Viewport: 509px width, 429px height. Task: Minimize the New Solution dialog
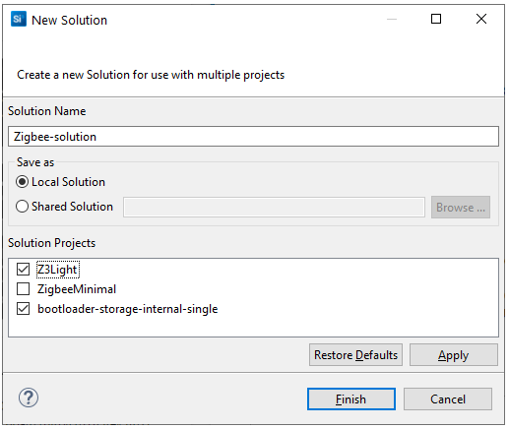392,20
